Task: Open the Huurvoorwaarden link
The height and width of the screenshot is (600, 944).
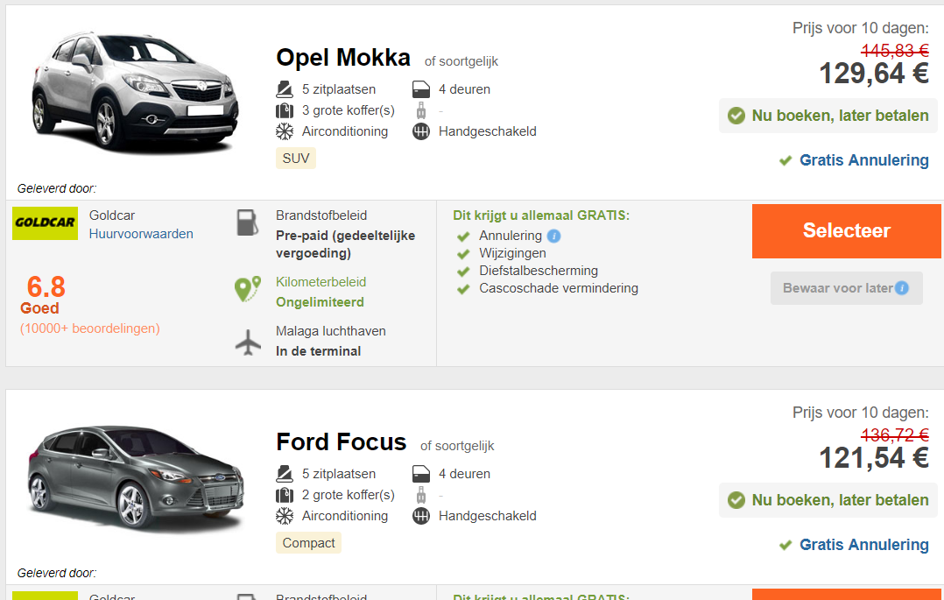Action: pos(141,234)
